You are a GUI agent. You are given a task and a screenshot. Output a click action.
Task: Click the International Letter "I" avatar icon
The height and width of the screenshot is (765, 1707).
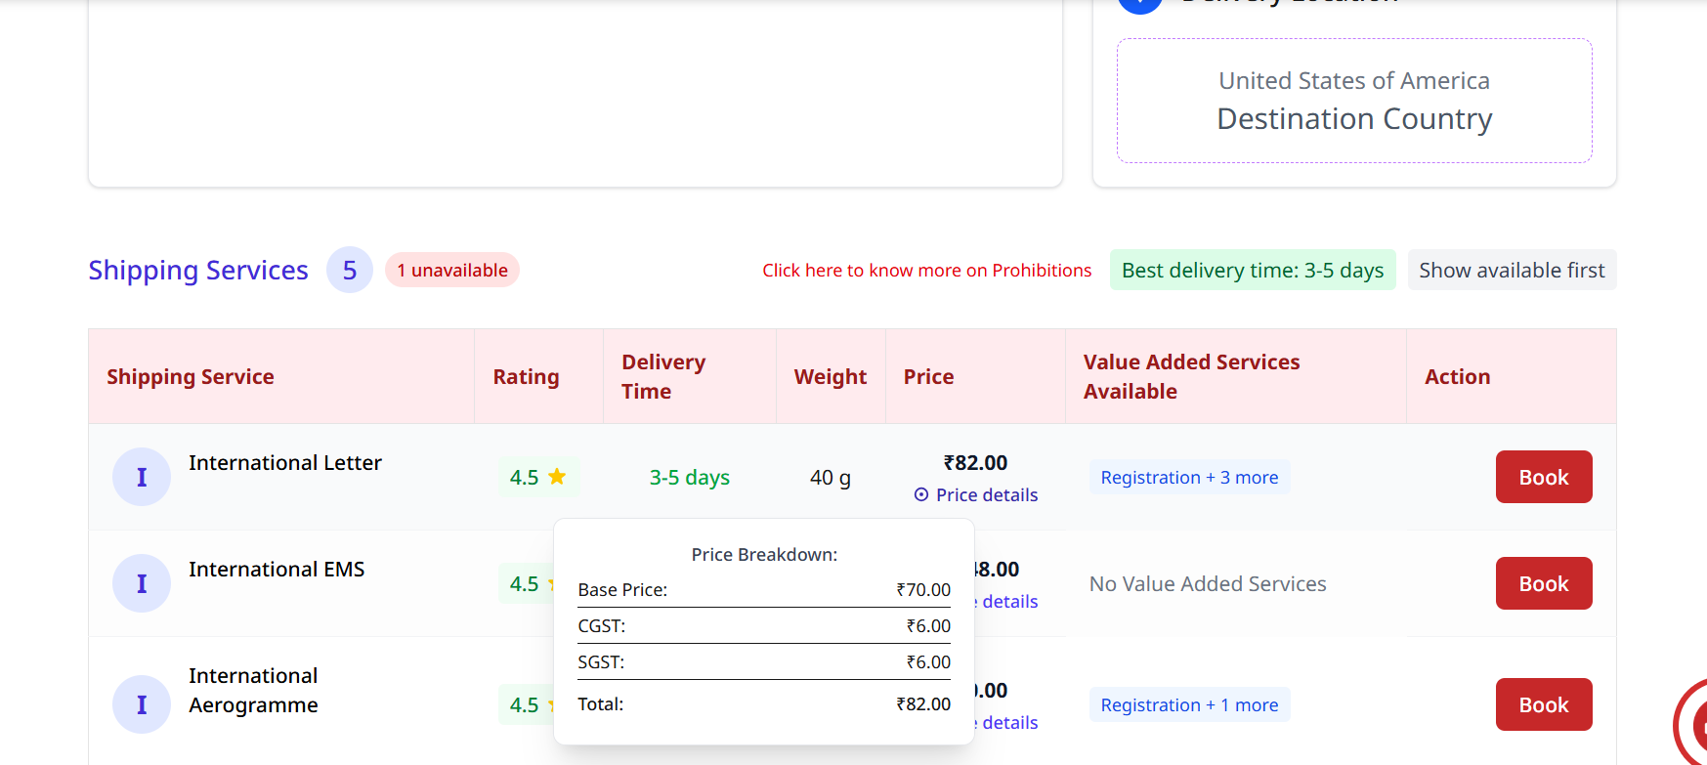(142, 477)
